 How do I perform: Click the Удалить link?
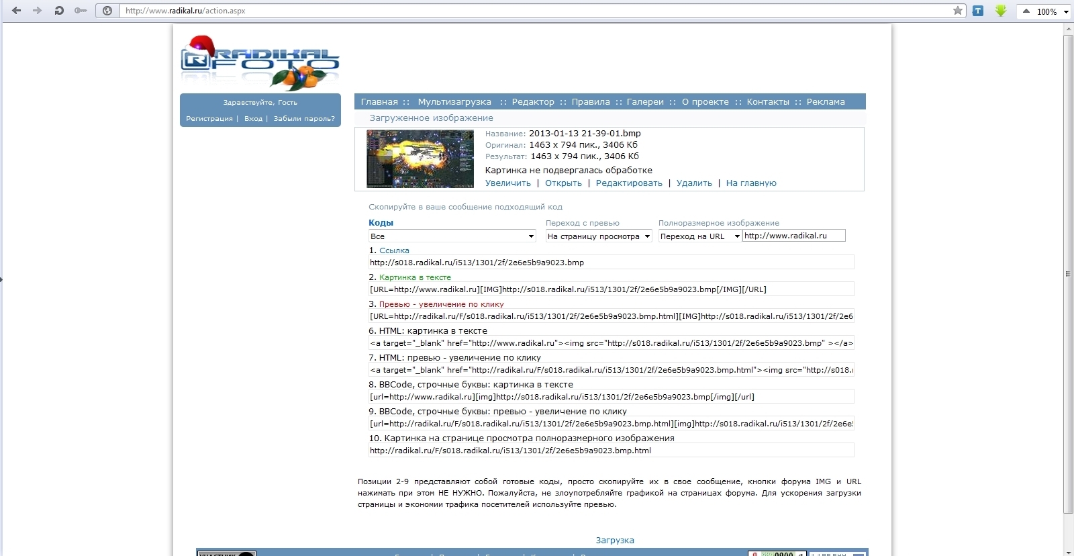[x=694, y=183]
